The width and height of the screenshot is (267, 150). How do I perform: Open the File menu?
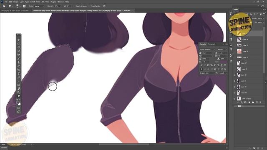[x=6, y=2]
